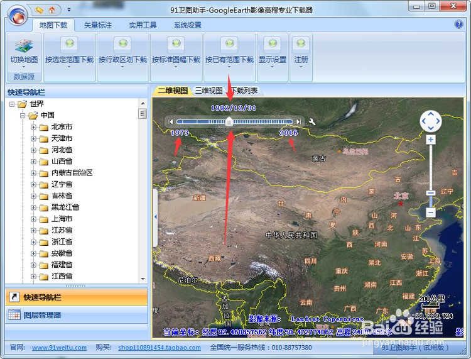This screenshot has width=471, height=359.
Task: Click the 切换地图 map layers icon
Action: click(24, 46)
